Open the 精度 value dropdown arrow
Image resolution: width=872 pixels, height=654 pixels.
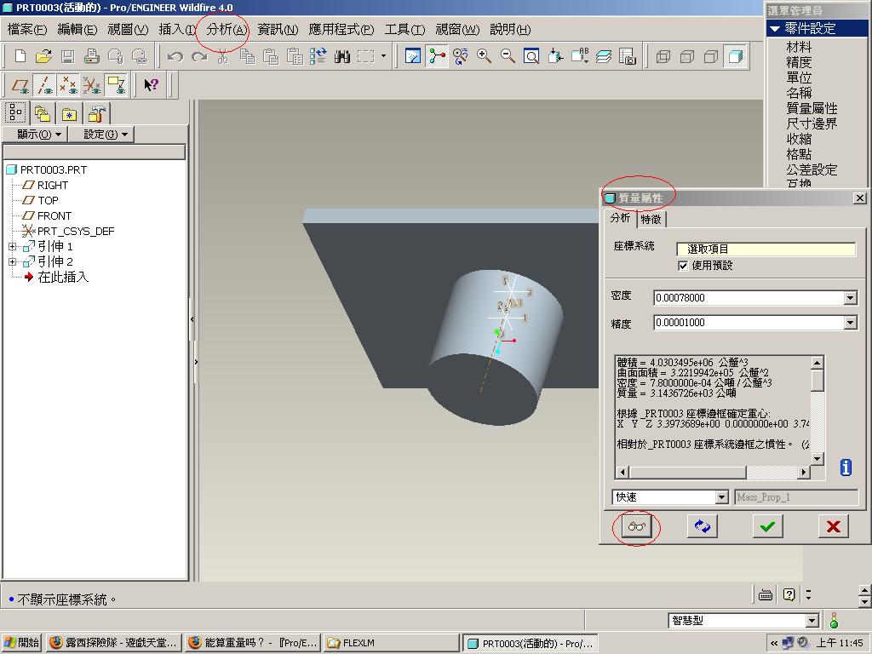coord(850,323)
